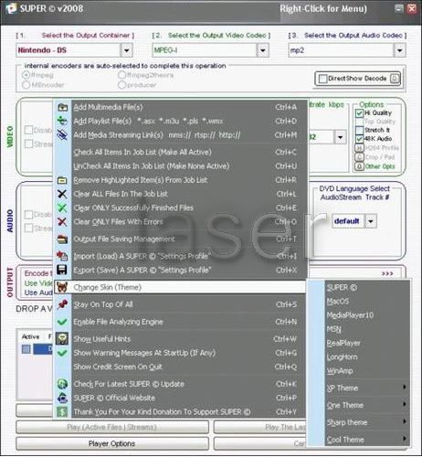Click the red X Clear Files With Errors icon
This screenshot has height=457, width=422.
(x=62, y=222)
